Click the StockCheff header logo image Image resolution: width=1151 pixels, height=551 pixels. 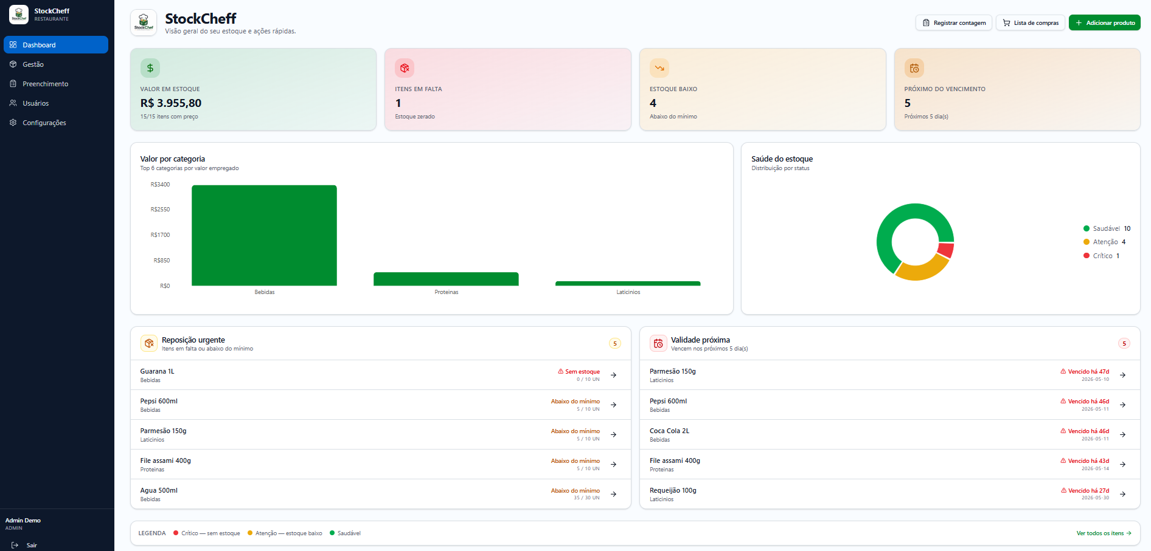[x=144, y=23]
